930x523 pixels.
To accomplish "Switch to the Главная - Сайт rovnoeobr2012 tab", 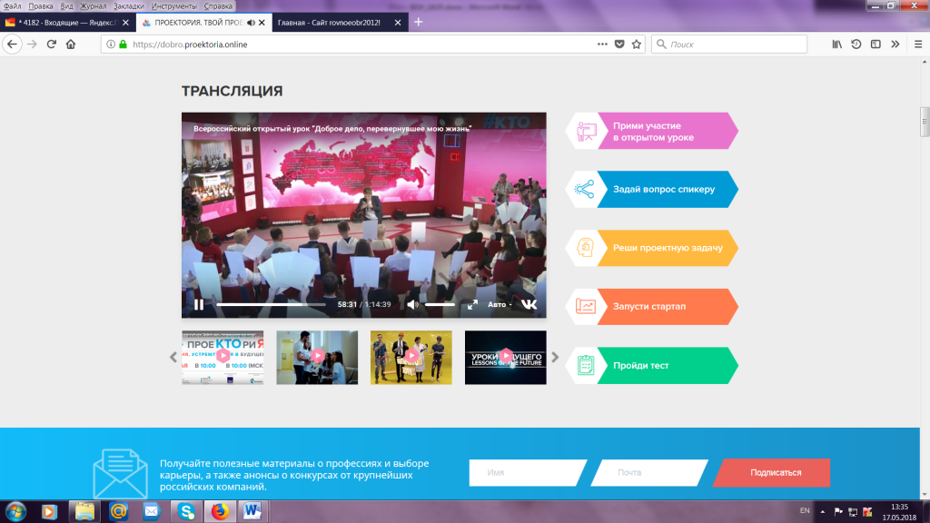I will coord(329,23).
